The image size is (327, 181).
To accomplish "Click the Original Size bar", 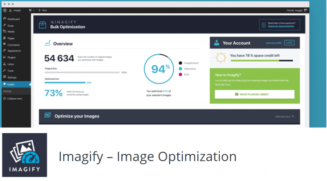I will click(82, 73).
